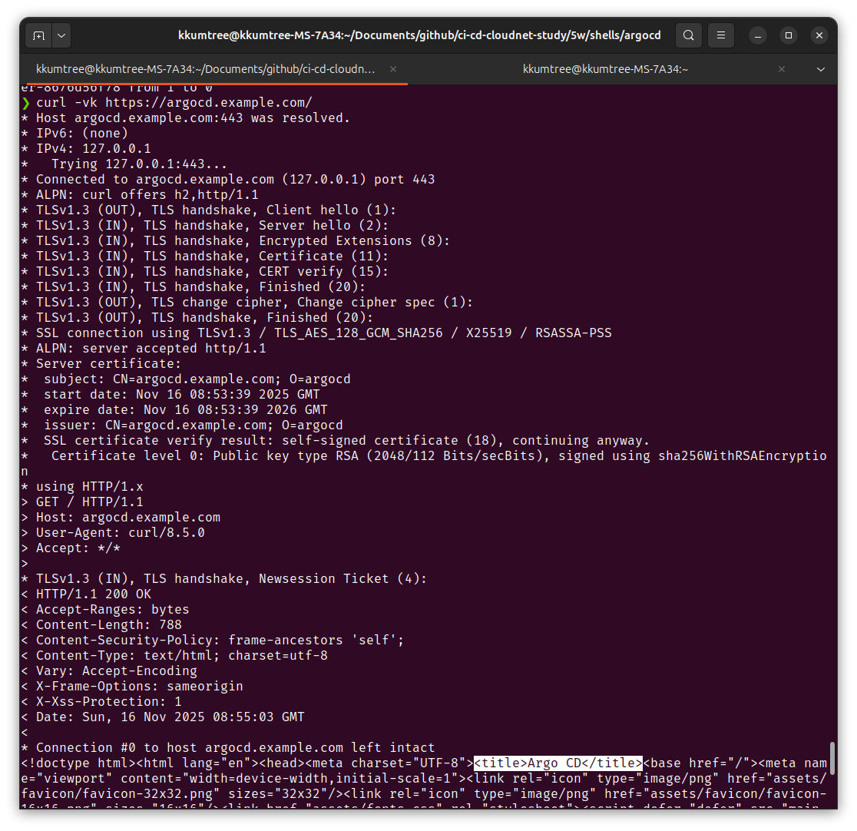Click the 'Date: Sun, 16 Nov 2025' header
Screen dimensions: 857x831
pyautogui.click(x=162, y=717)
